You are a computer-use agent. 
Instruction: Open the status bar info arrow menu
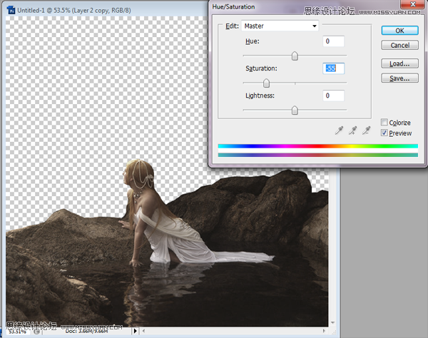[135, 331]
